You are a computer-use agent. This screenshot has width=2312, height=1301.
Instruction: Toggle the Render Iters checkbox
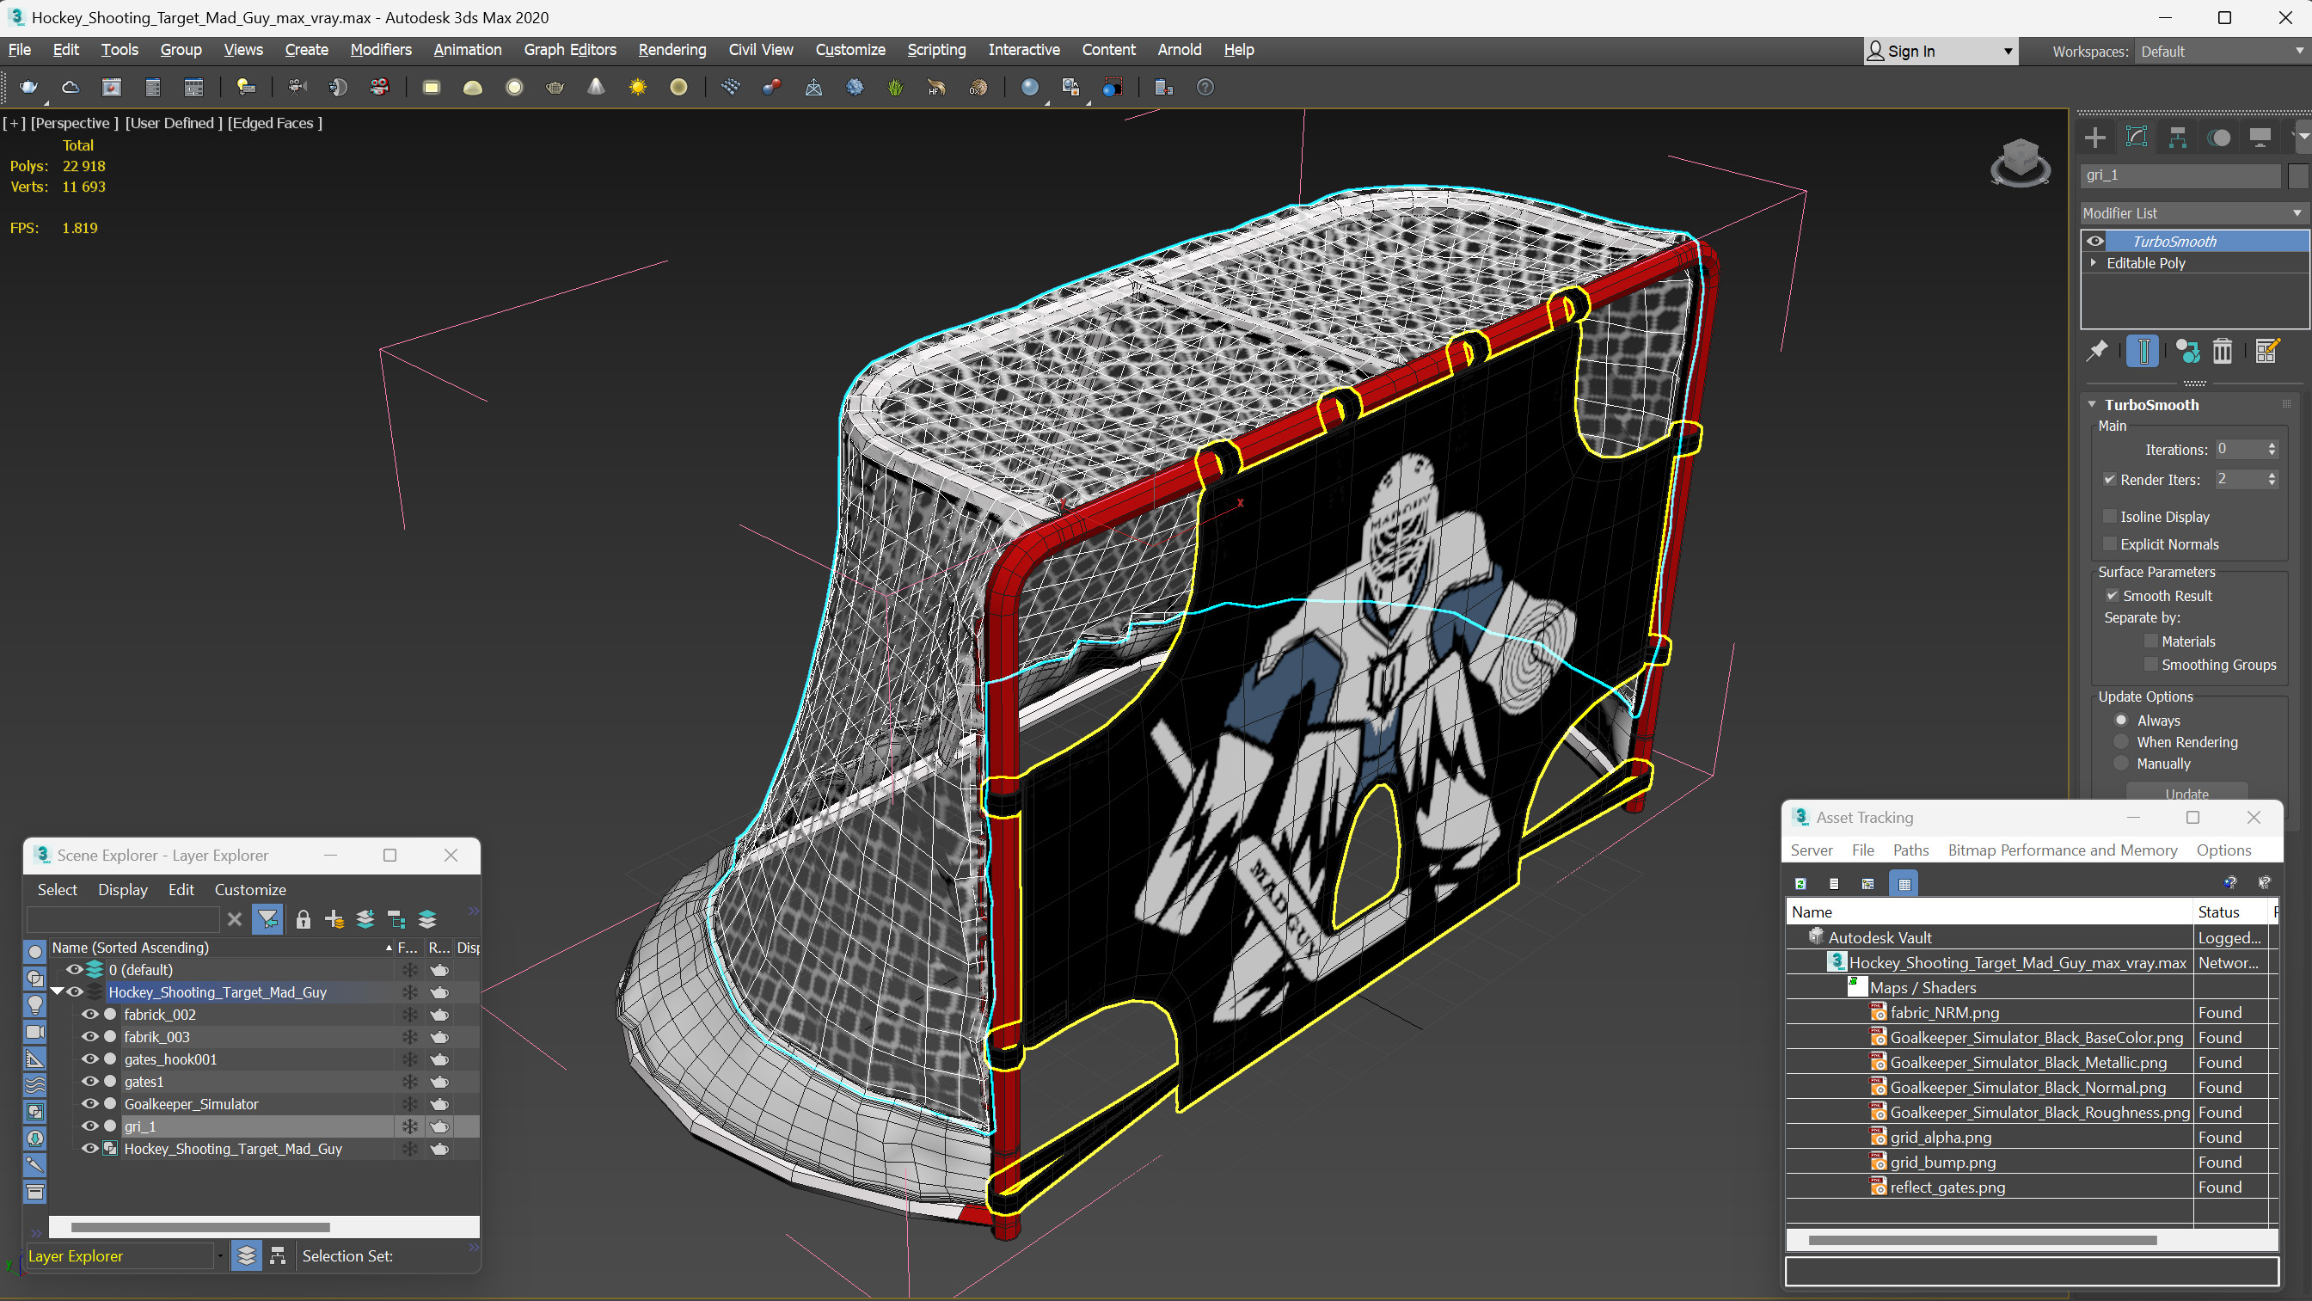click(2110, 480)
